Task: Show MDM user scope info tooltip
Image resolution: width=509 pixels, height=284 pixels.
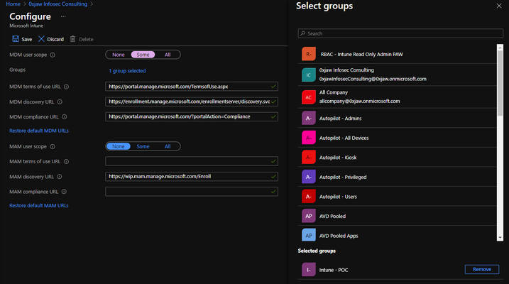Action: tap(53, 55)
